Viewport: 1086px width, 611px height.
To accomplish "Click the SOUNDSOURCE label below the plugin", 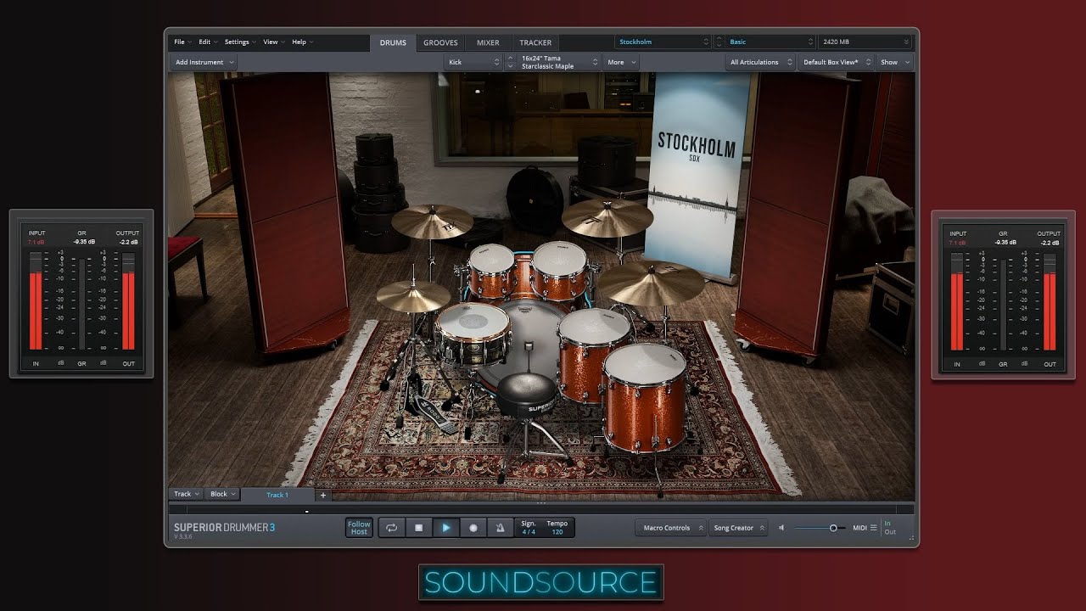I will [541, 582].
